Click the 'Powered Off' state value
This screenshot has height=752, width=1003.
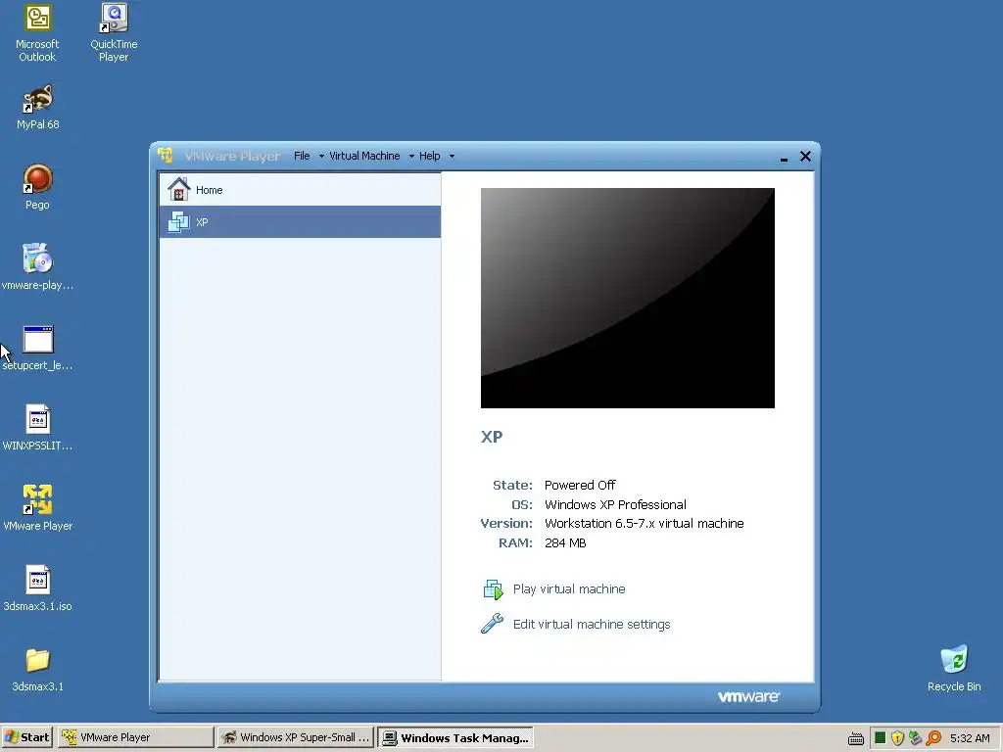(x=580, y=486)
